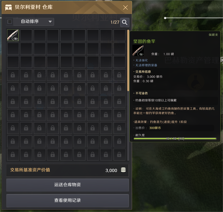Select the empty slot next to fishing rod
Image resolution: width=223 pixels, height=212 pixels.
click(26, 35)
